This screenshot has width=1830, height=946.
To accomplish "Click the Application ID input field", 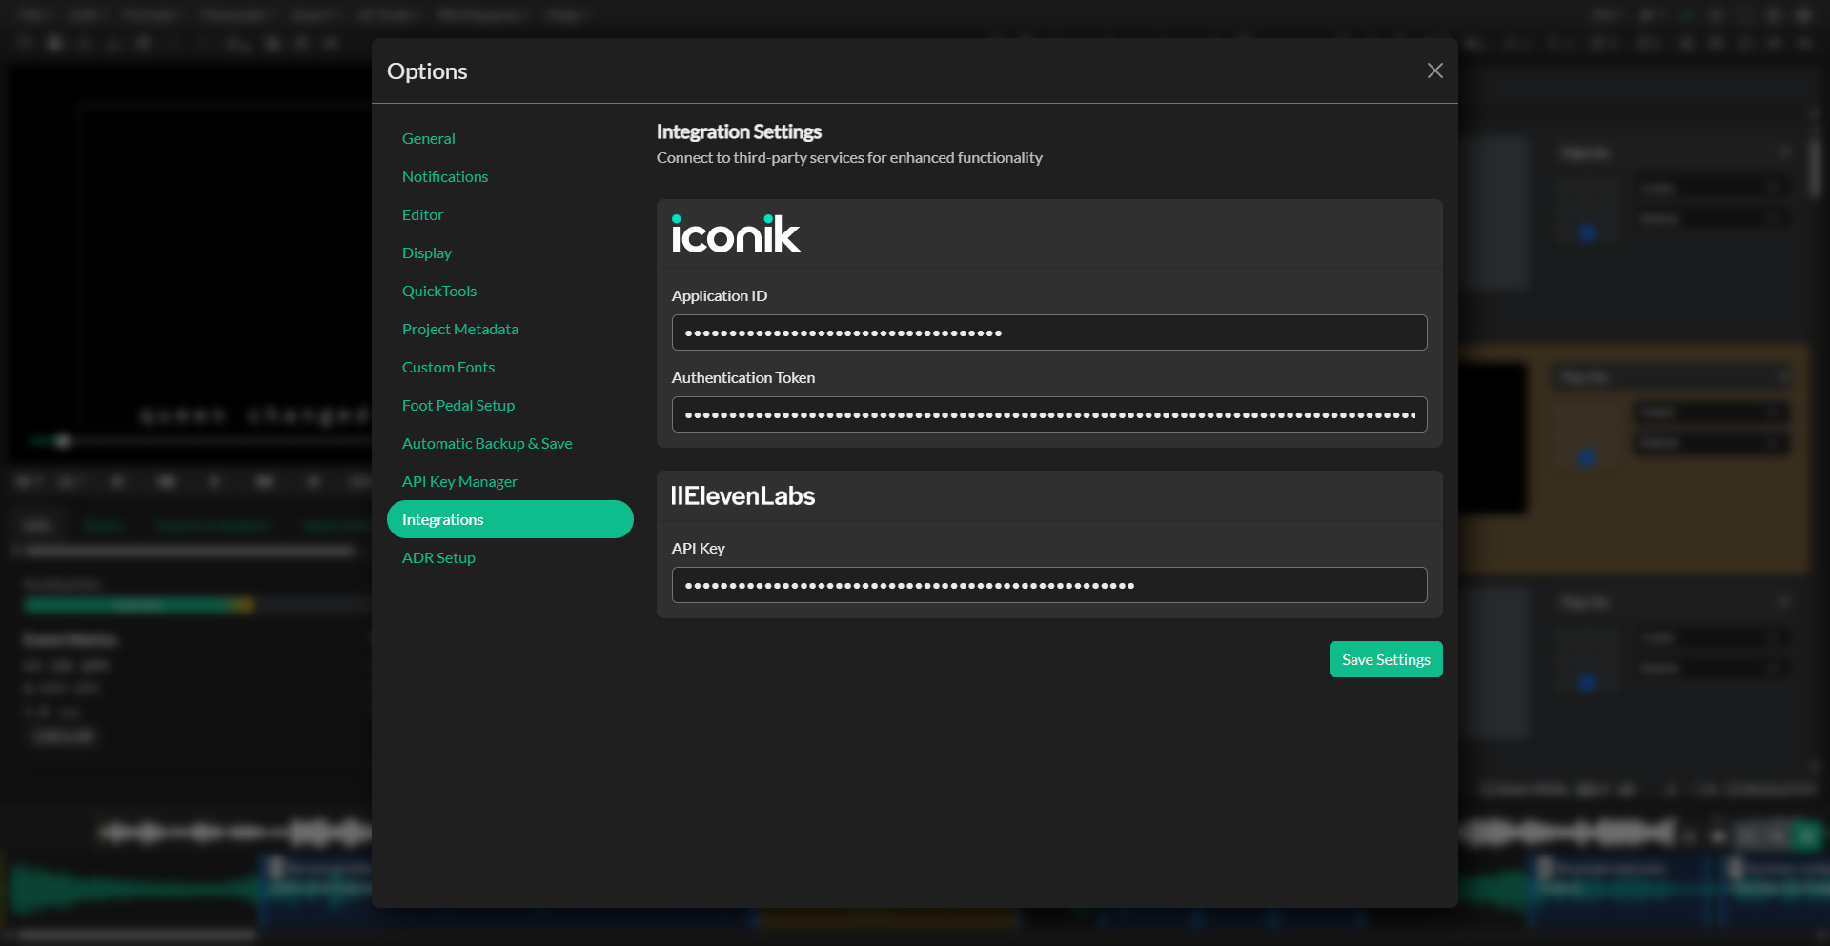I will point(1048,332).
